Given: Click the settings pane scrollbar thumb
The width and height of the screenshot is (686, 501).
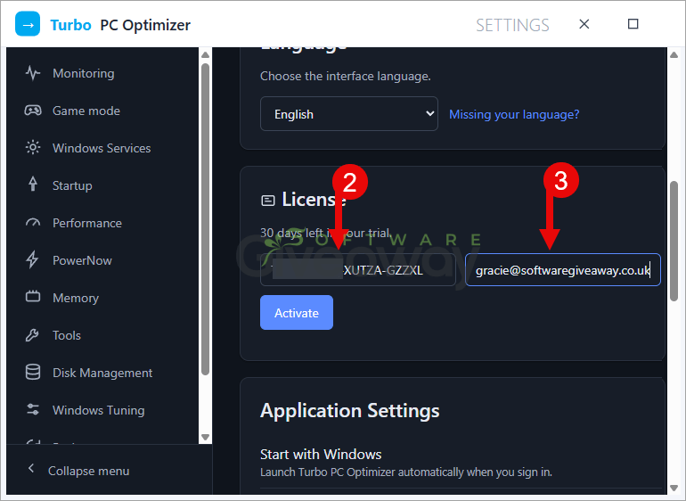Looking at the screenshot, I should click(674, 241).
